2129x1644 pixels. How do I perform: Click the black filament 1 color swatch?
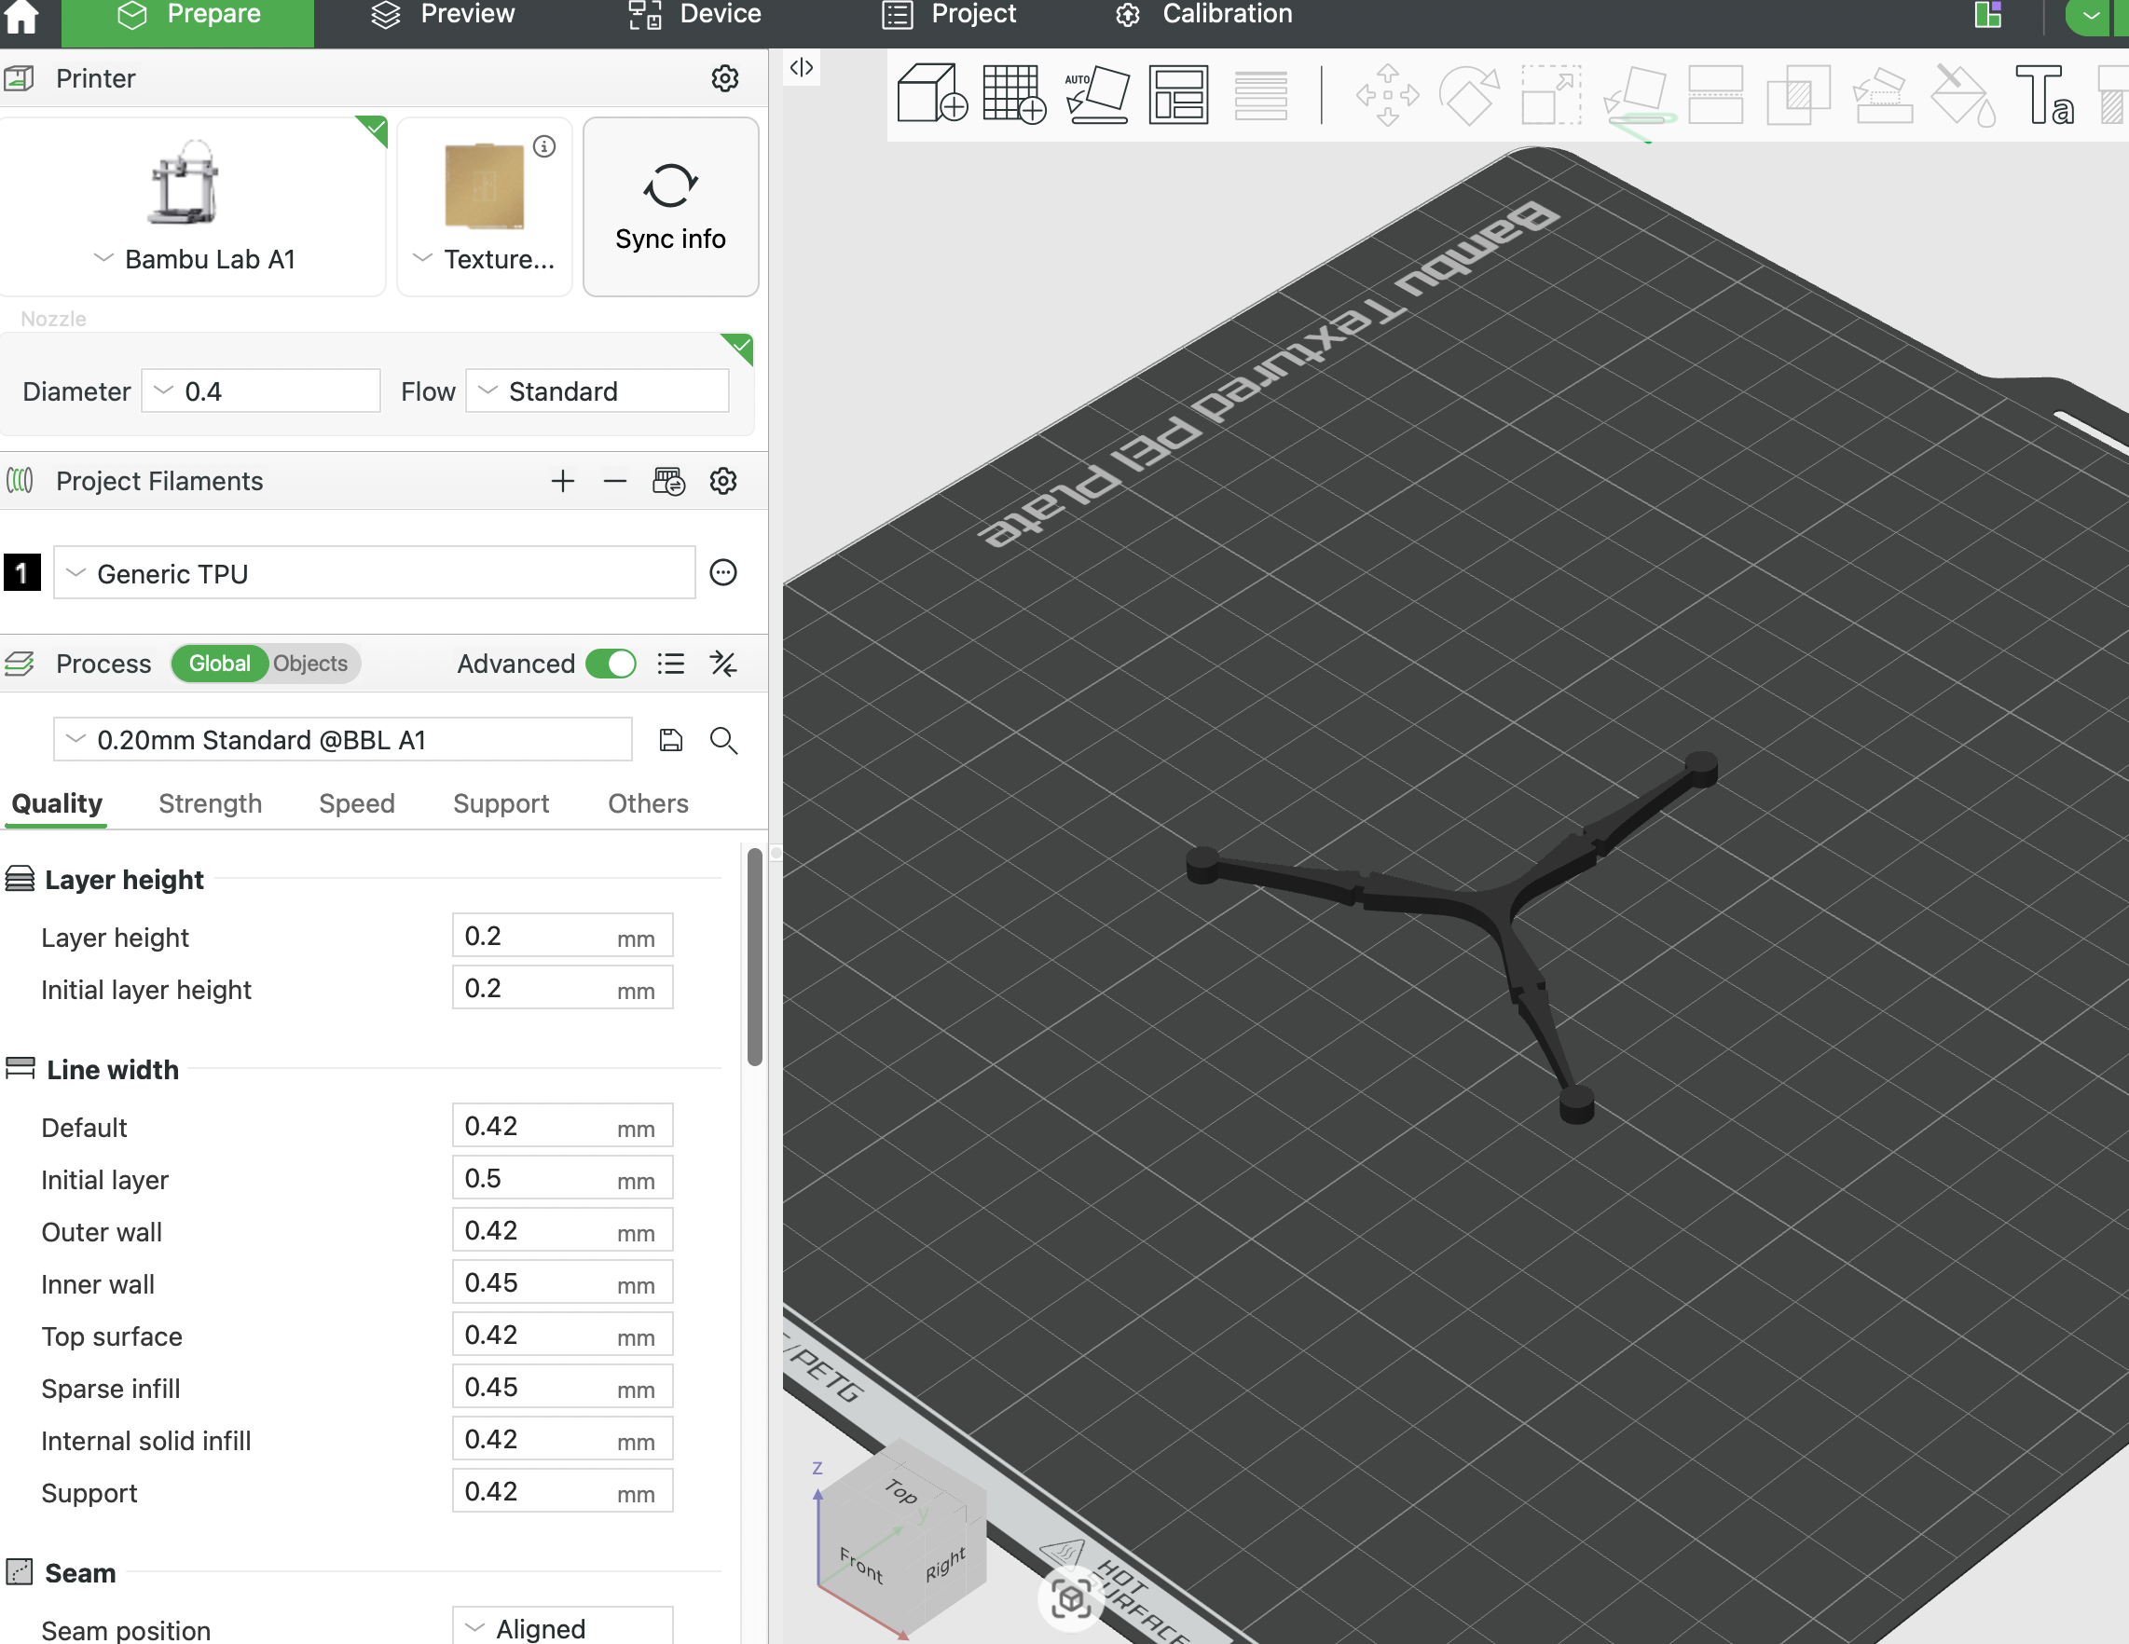click(x=21, y=573)
